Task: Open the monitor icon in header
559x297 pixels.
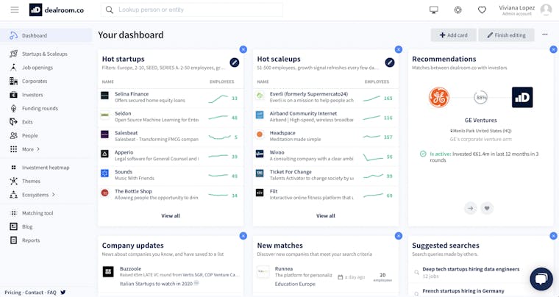Action: tap(433, 10)
